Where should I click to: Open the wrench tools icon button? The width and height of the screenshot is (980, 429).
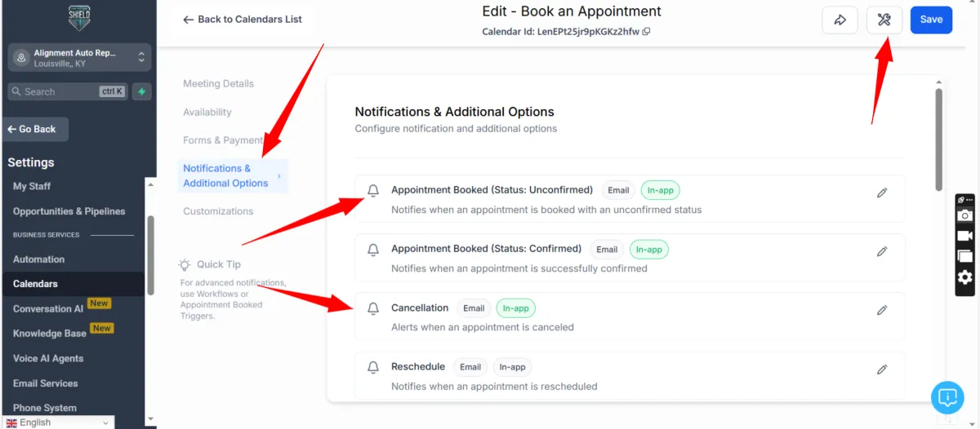click(x=884, y=20)
